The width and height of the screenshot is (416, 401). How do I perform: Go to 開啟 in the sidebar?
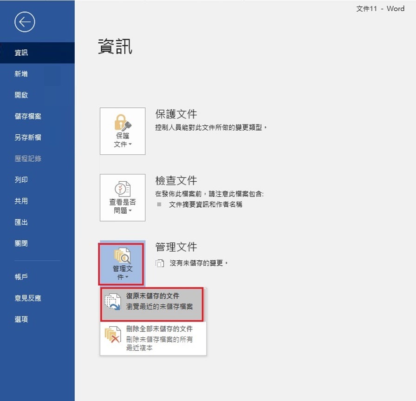point(21,95)
